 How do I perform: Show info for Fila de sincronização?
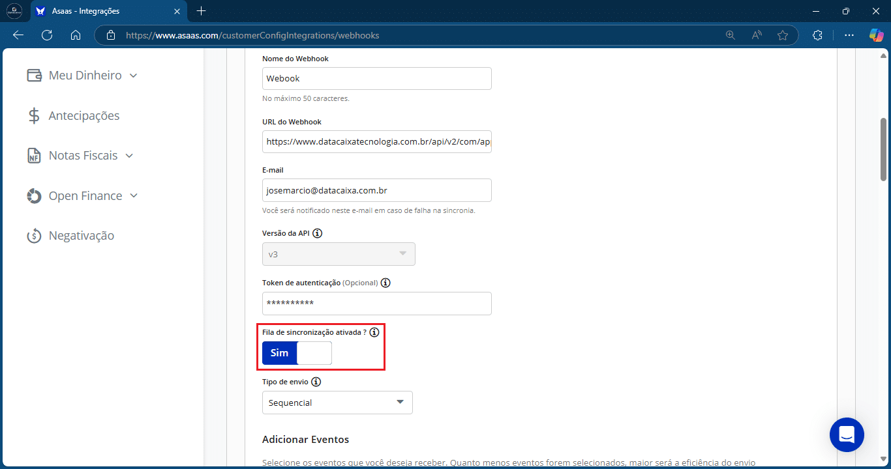coord(374,332)
